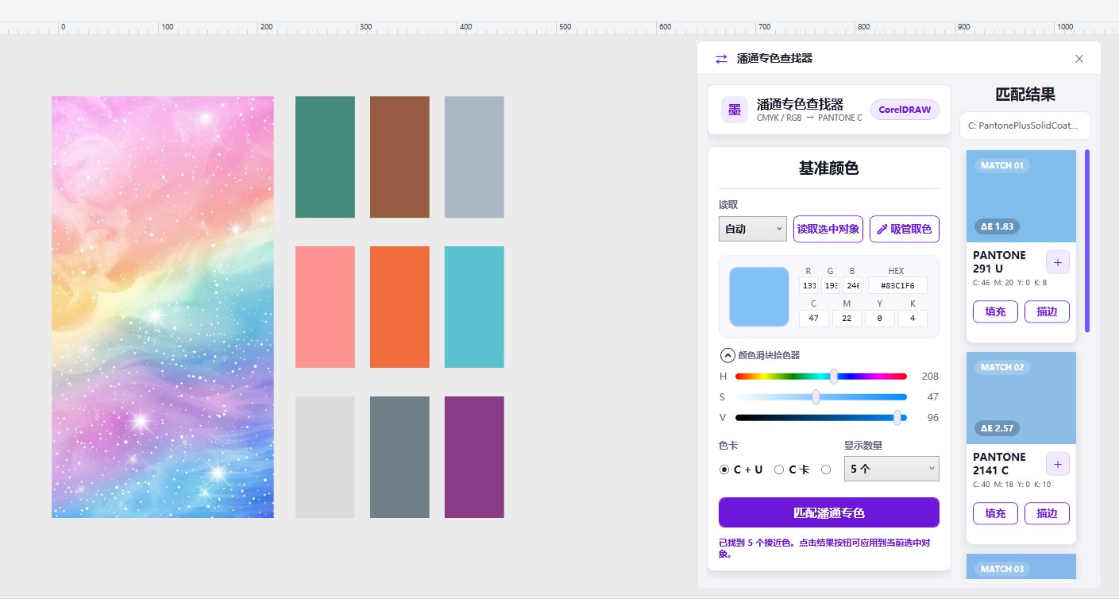Click the HEX field showing #83C1F6
The height and width of the screenshot is (599, 1119).
(x=897, y=285)
